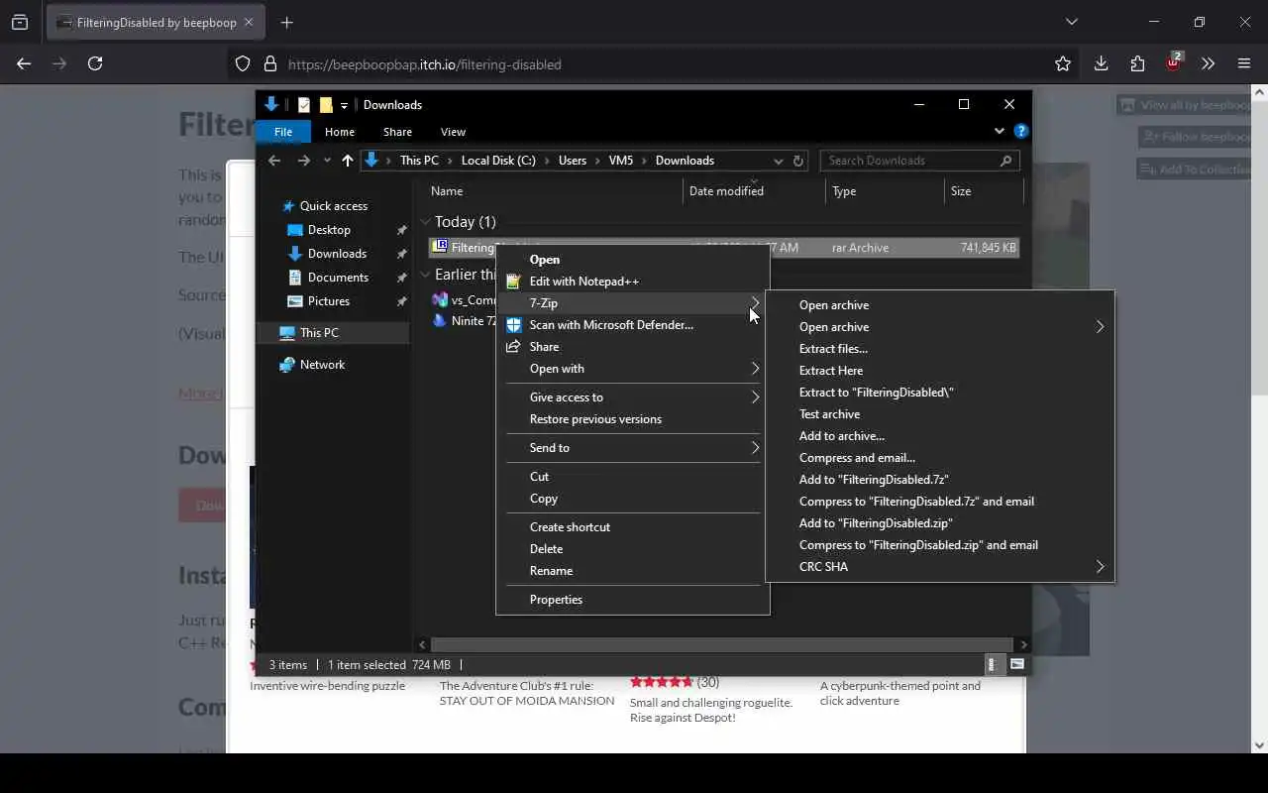Click search magnifier in Search Downloads box
The image size is (1268, 793).
(1005, 161)
